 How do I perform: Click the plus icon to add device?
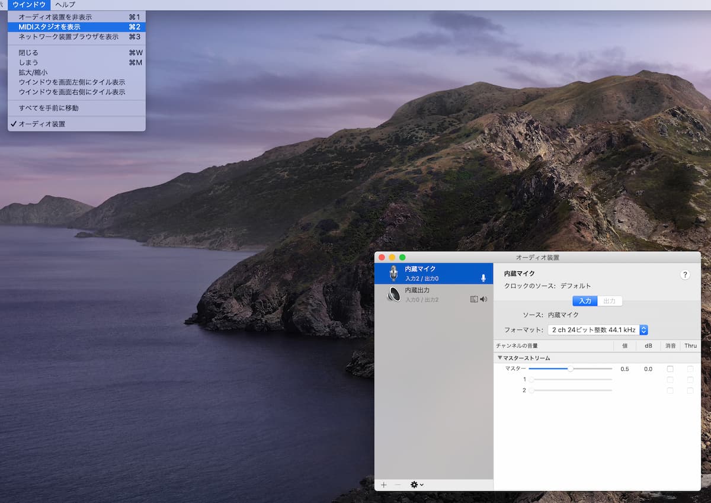[x=383, y=485]
